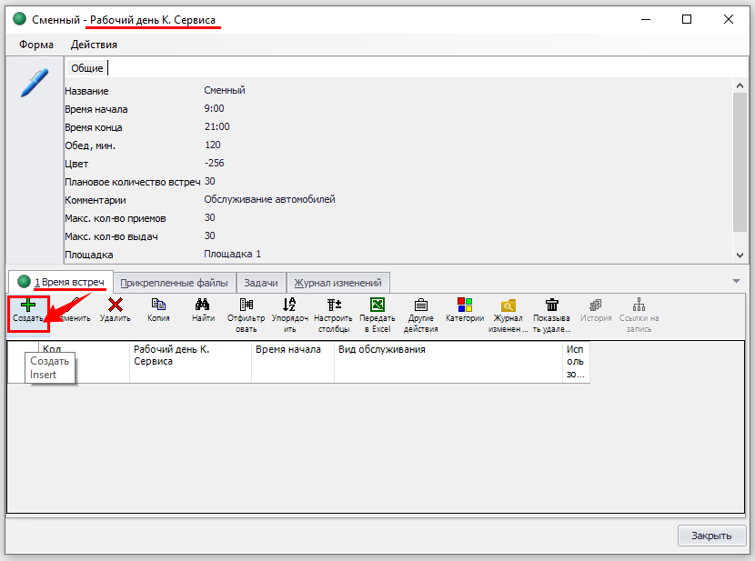Click the Показать удаленные trash icon
Viewport: 755px width, 561px height.
(x=551, y=306)
